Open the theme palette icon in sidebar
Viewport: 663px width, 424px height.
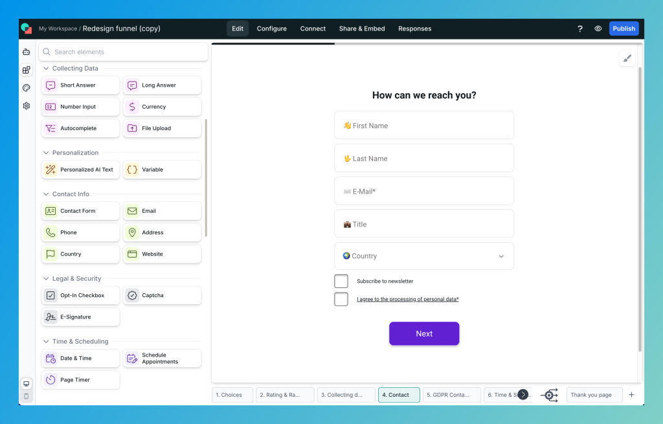pos(26,87)
